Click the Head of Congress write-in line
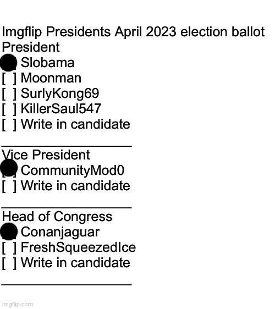 (67, 285)
